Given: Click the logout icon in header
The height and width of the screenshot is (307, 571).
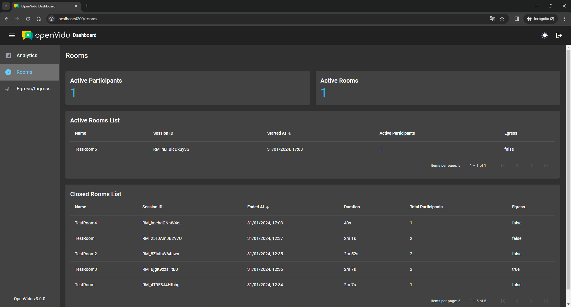Looking at the screenshot, I should coord(559,35).
